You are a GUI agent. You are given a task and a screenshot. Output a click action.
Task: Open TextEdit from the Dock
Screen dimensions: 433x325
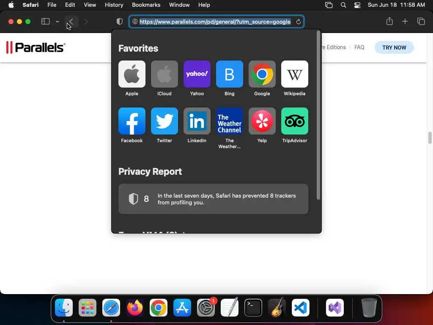(230, 308)
